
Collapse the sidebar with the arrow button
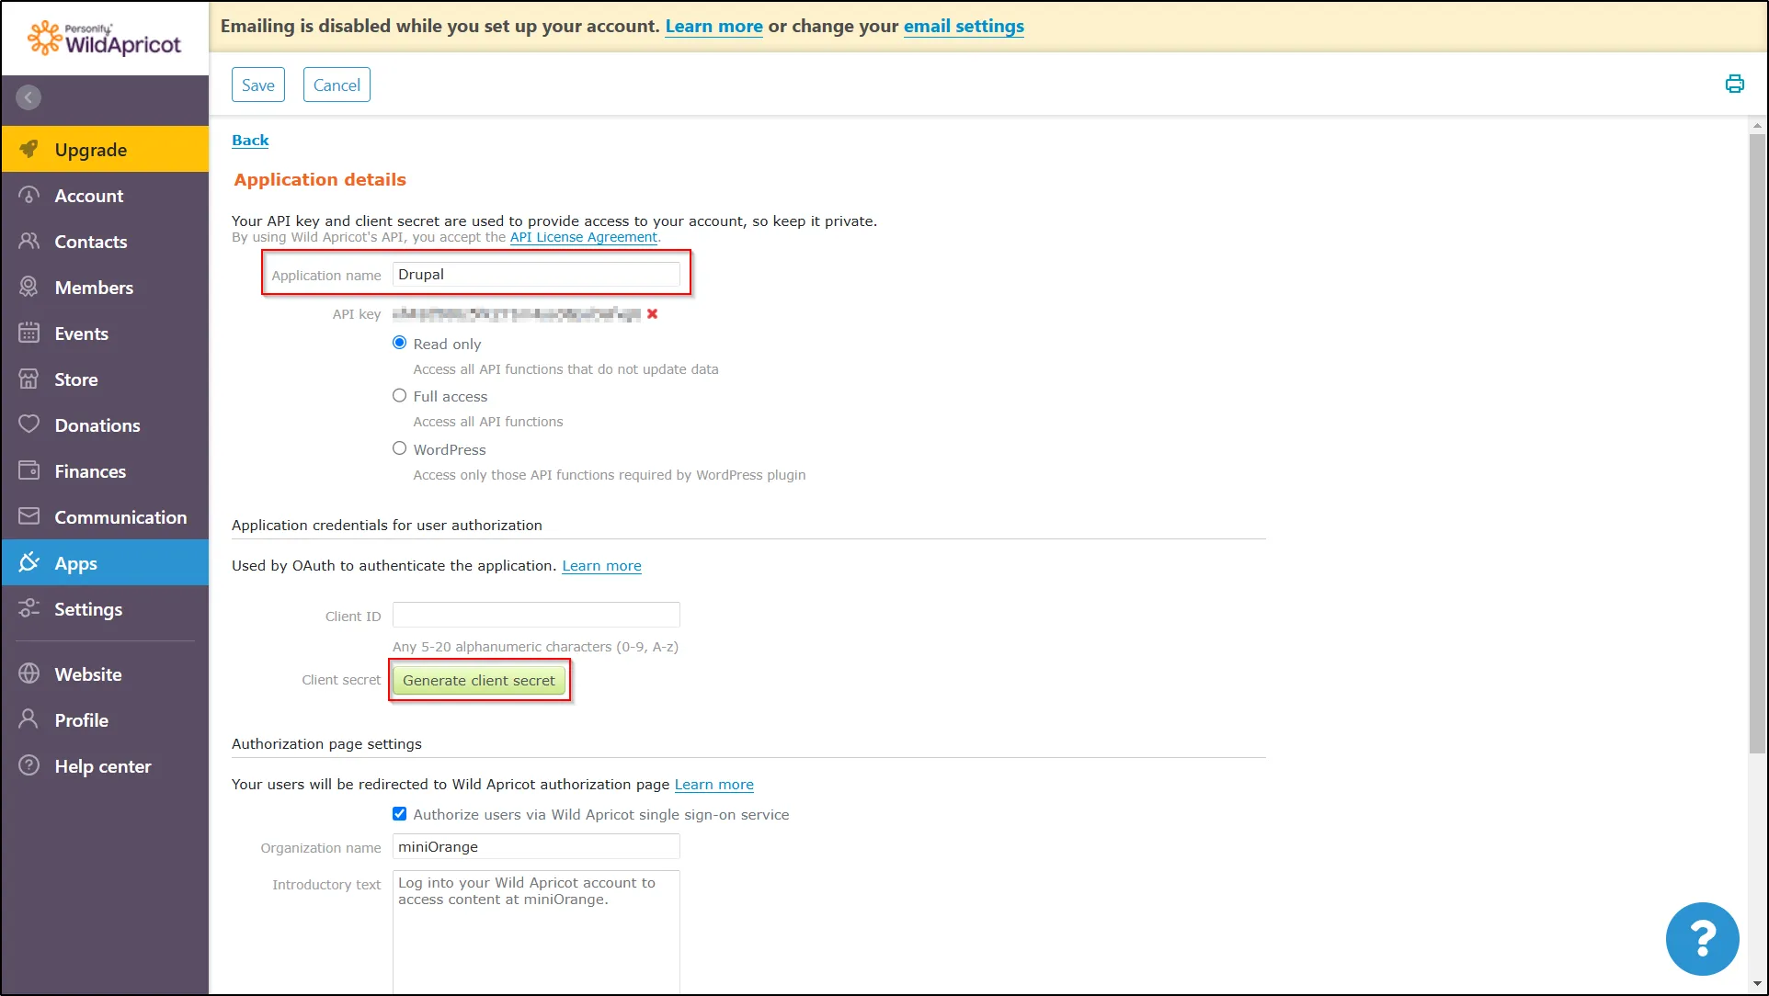coord(29,97)
